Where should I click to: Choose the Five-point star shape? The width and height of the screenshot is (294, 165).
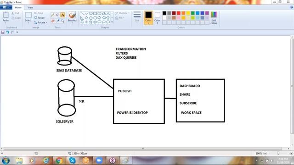91,22
